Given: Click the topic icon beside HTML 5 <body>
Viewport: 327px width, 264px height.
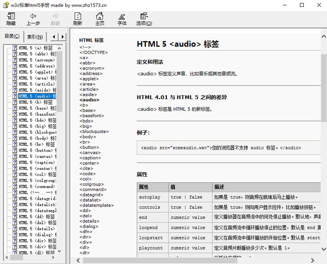Looking at the screenshot, I should [15, 138].
